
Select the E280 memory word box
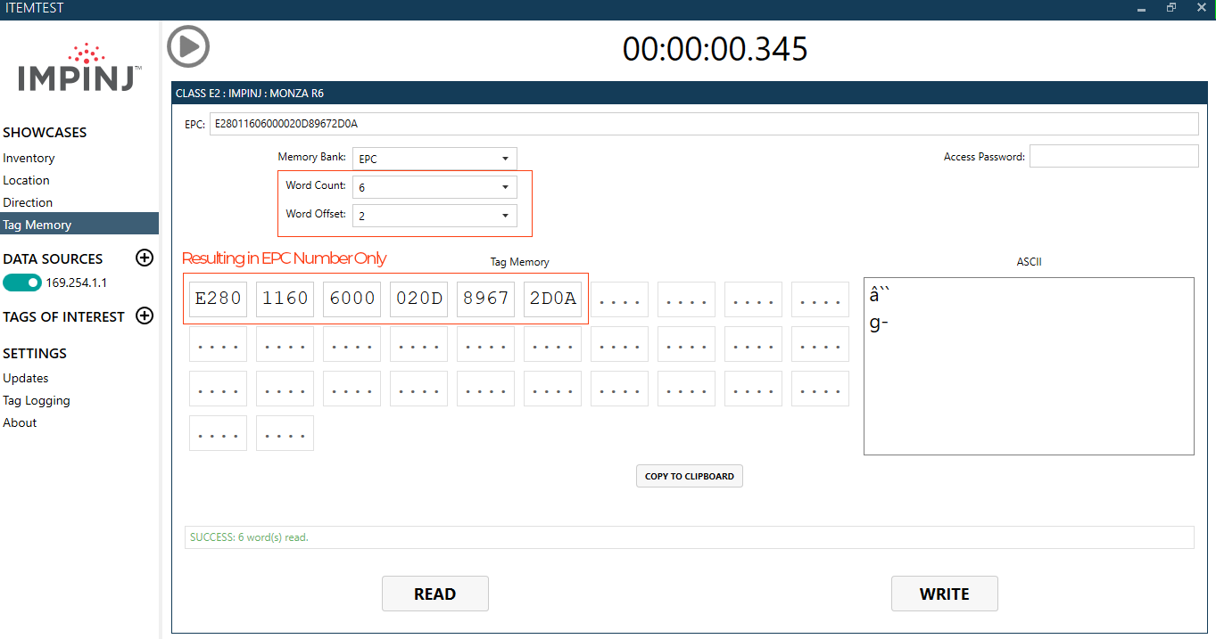(219, 299)
